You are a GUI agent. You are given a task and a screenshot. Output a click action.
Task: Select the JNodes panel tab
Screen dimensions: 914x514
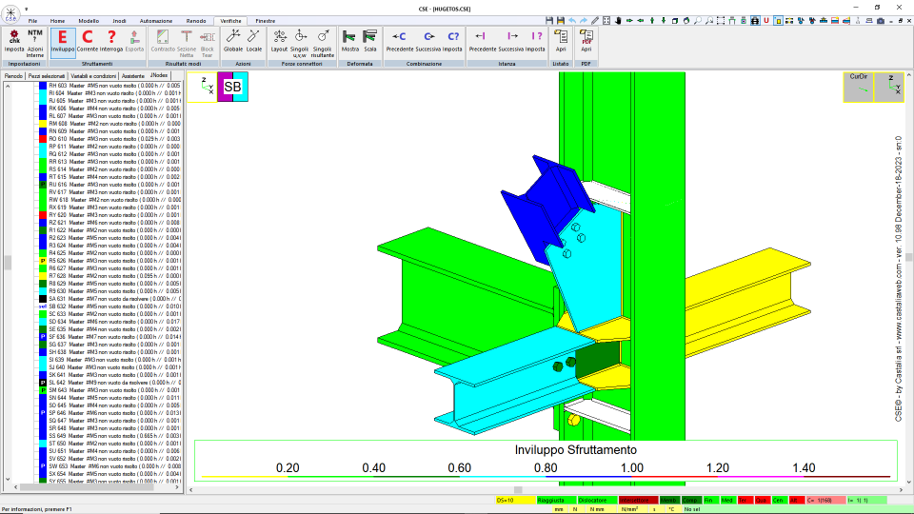tap(159, 75)
